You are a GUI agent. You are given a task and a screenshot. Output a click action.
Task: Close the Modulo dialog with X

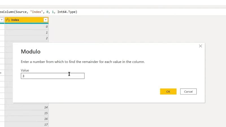click(x=200, y=46)
